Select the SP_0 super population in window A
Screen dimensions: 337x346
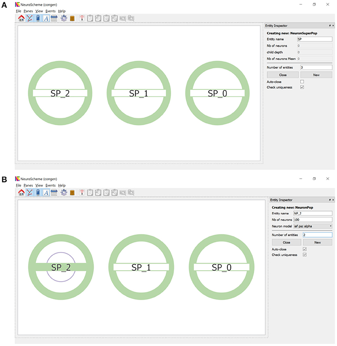(218, 93)
